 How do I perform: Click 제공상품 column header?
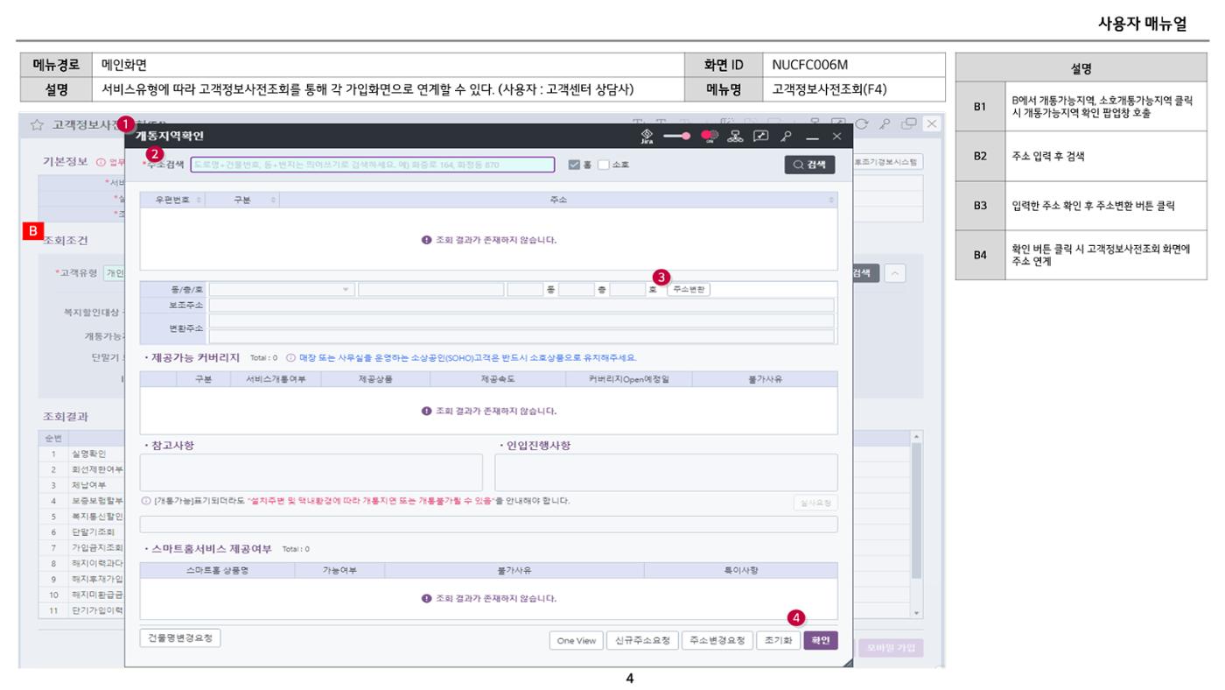(375, 379)
